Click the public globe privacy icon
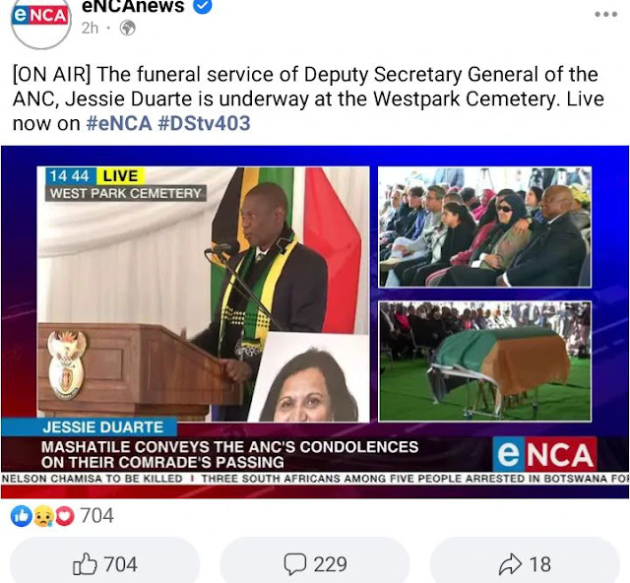Viewport: 630px width, 583px height. coord(128,29)
